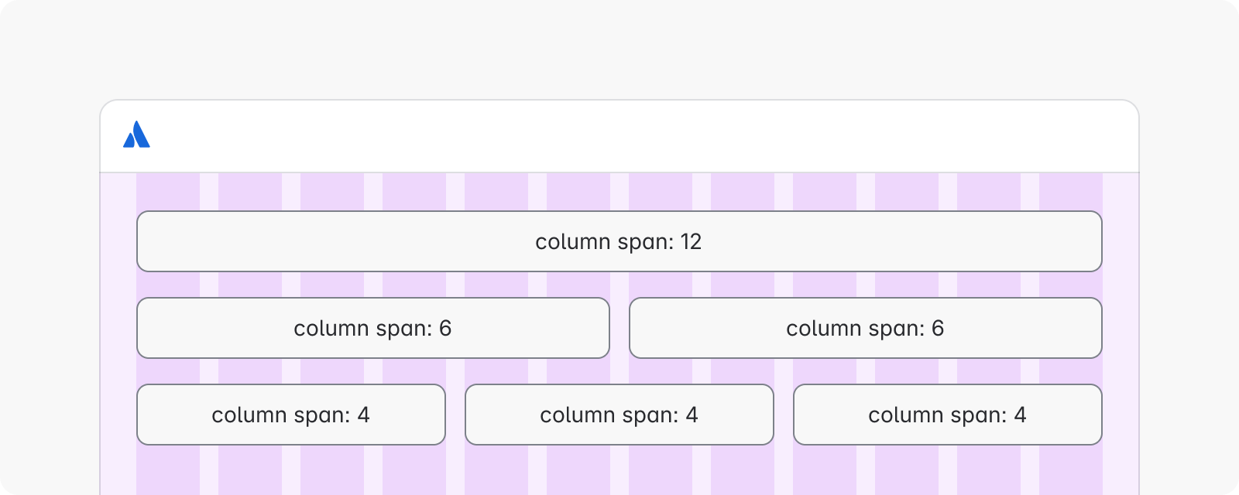Viewport: 1239px width, 495px height.
Task: Click the left "column span: 6" box
Action: tap(372, 328)
